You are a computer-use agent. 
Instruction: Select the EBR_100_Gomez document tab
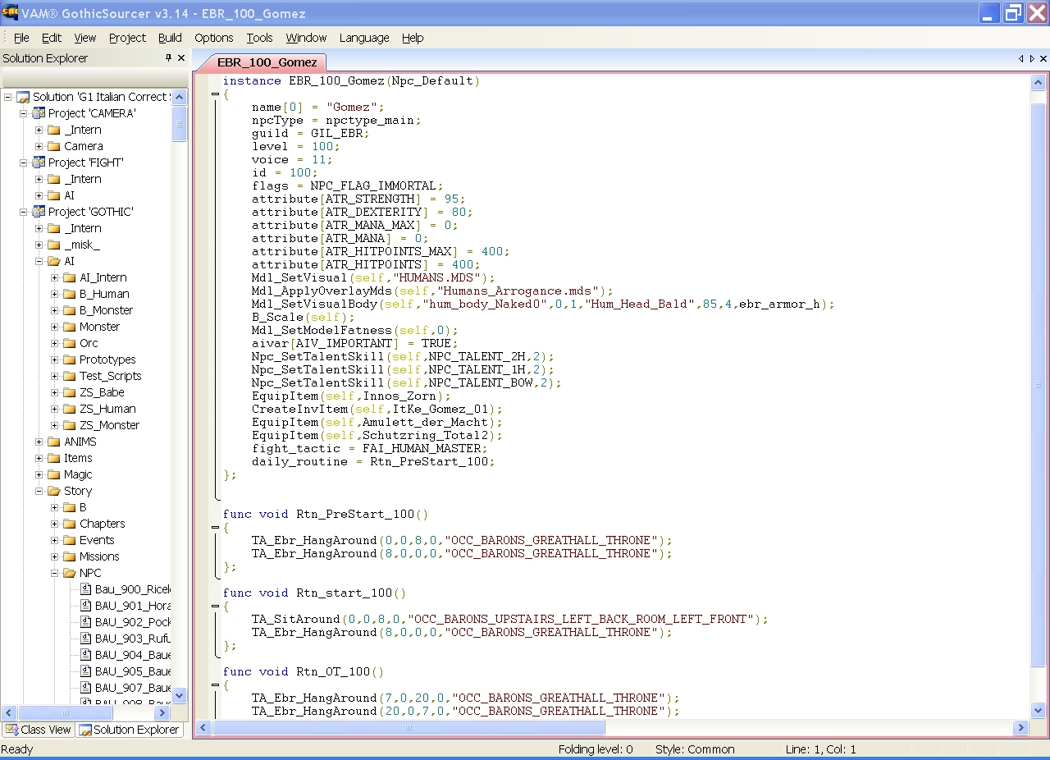click(267, 62)
